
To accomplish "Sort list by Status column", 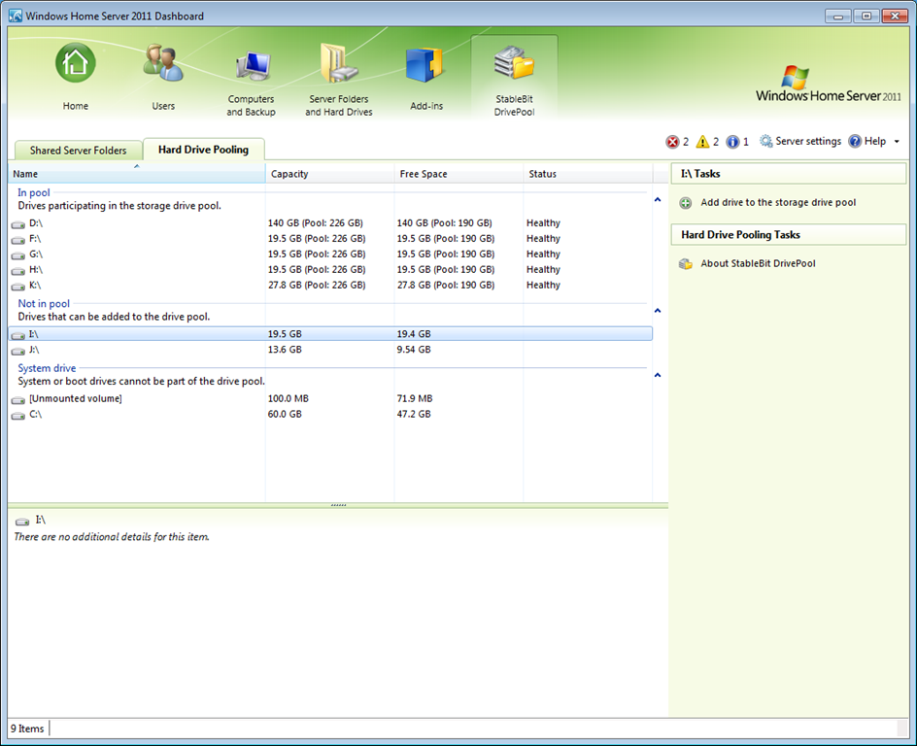I will point(588,174).
